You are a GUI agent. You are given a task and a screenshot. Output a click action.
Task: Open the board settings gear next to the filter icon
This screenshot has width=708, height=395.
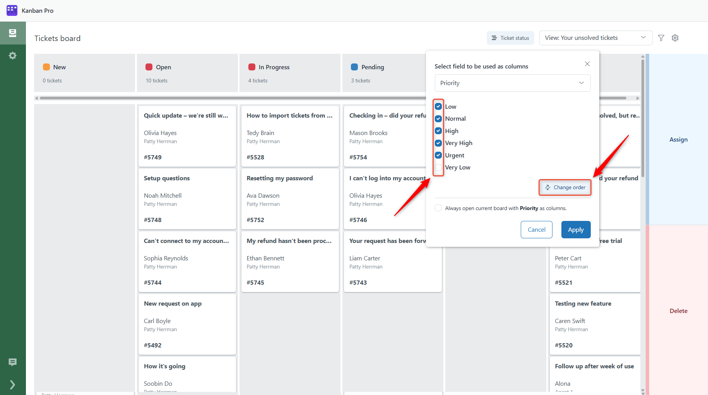[x=675, y=38]
